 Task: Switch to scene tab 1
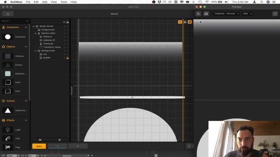(57, 146)
